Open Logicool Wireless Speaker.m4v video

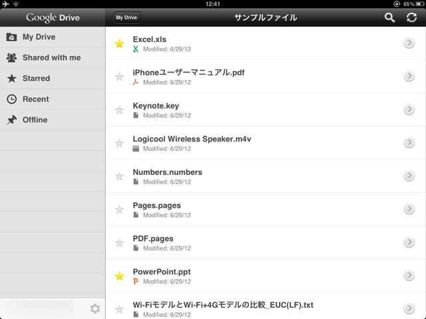pyautogui.click(x=266, y=143)
